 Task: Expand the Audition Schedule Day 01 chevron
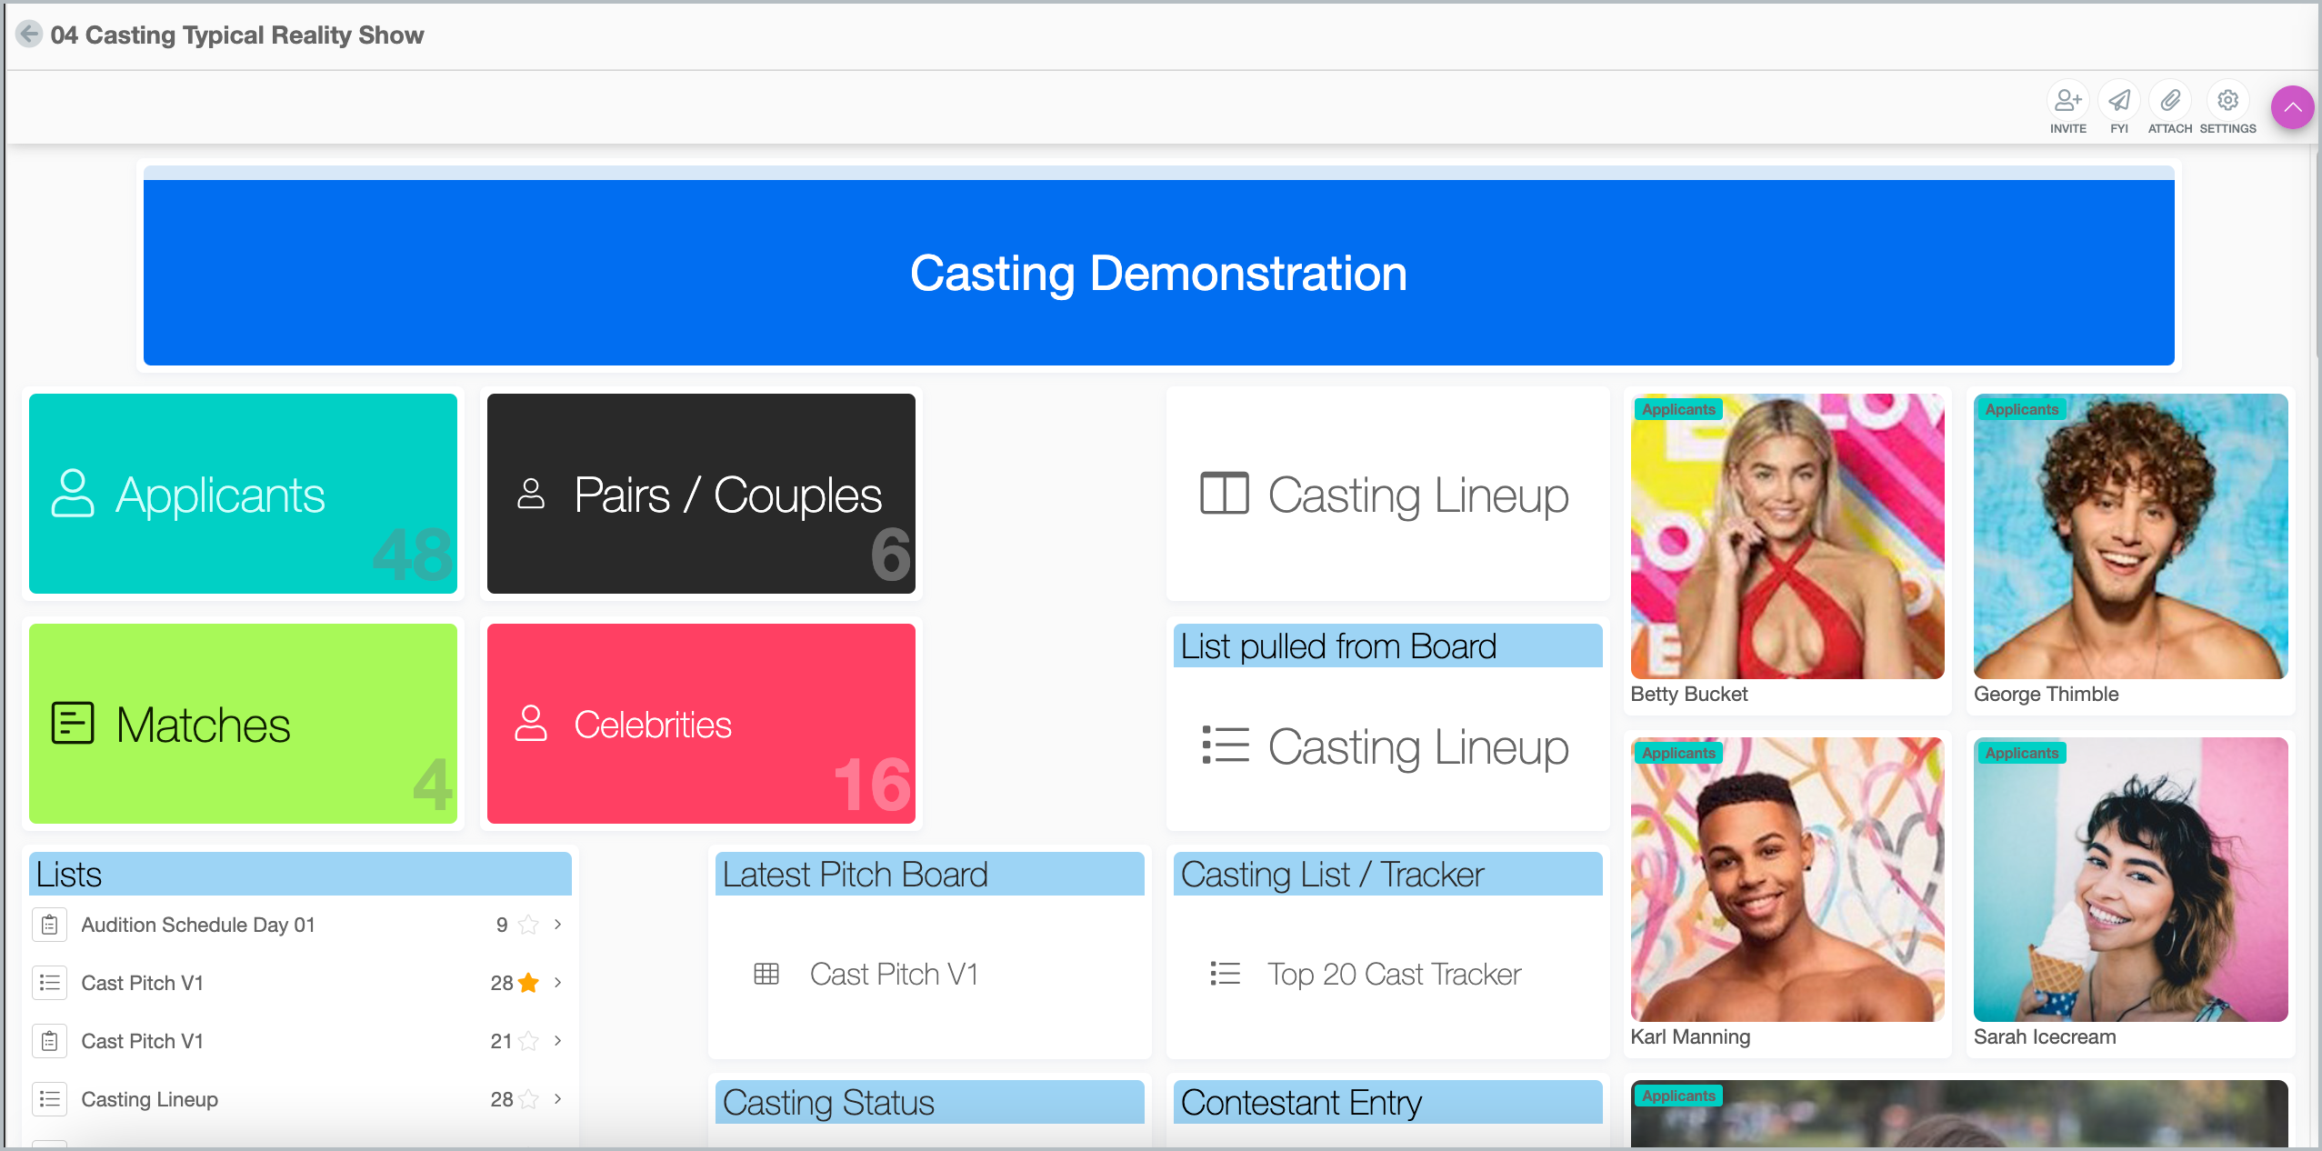pyautogui.click(x=558, y=925)
